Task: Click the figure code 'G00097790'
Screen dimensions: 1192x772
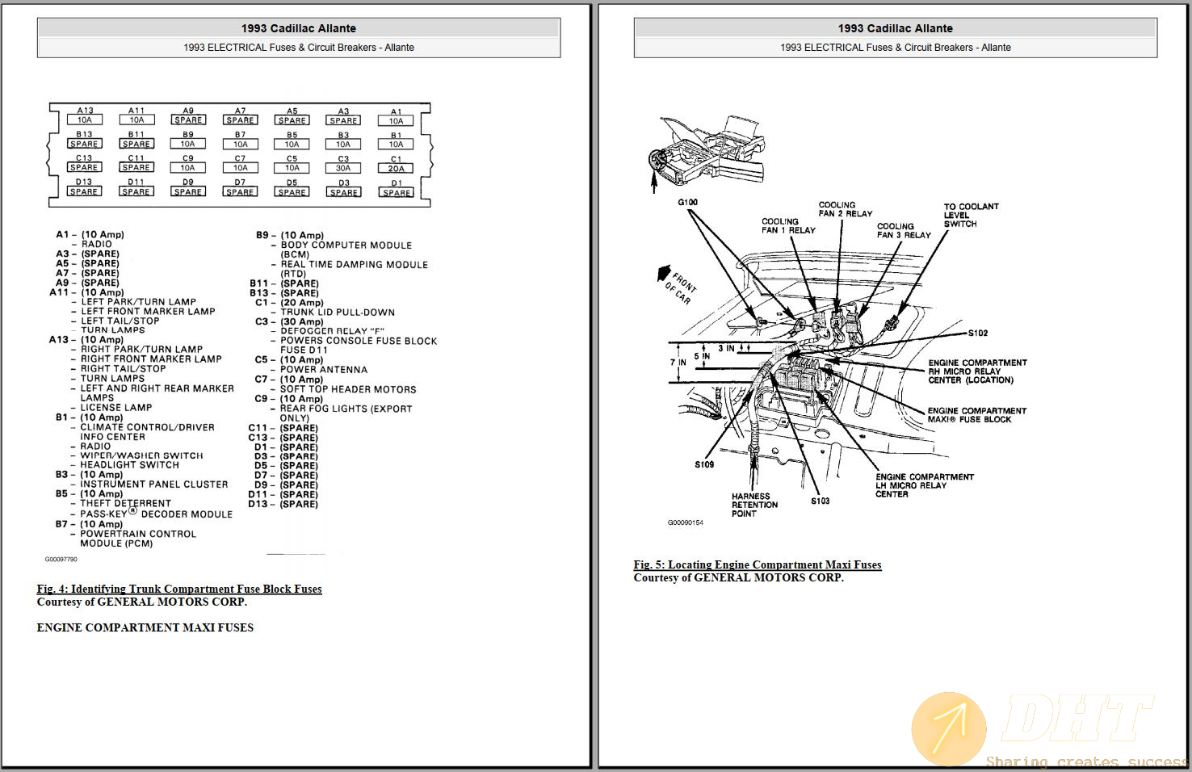Action: tap(61, 559)
